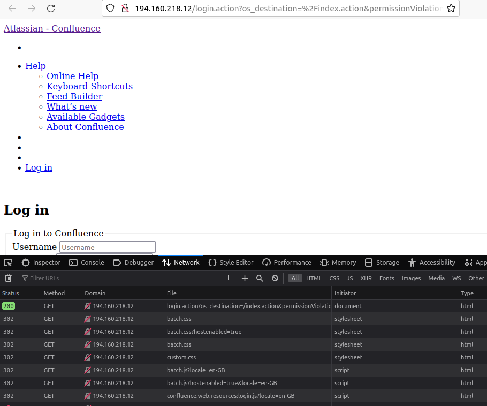Open tracking protection shield in address bar
Image resolution: width=487 pixels, height=406 pixels.
[x=111, y=9]
